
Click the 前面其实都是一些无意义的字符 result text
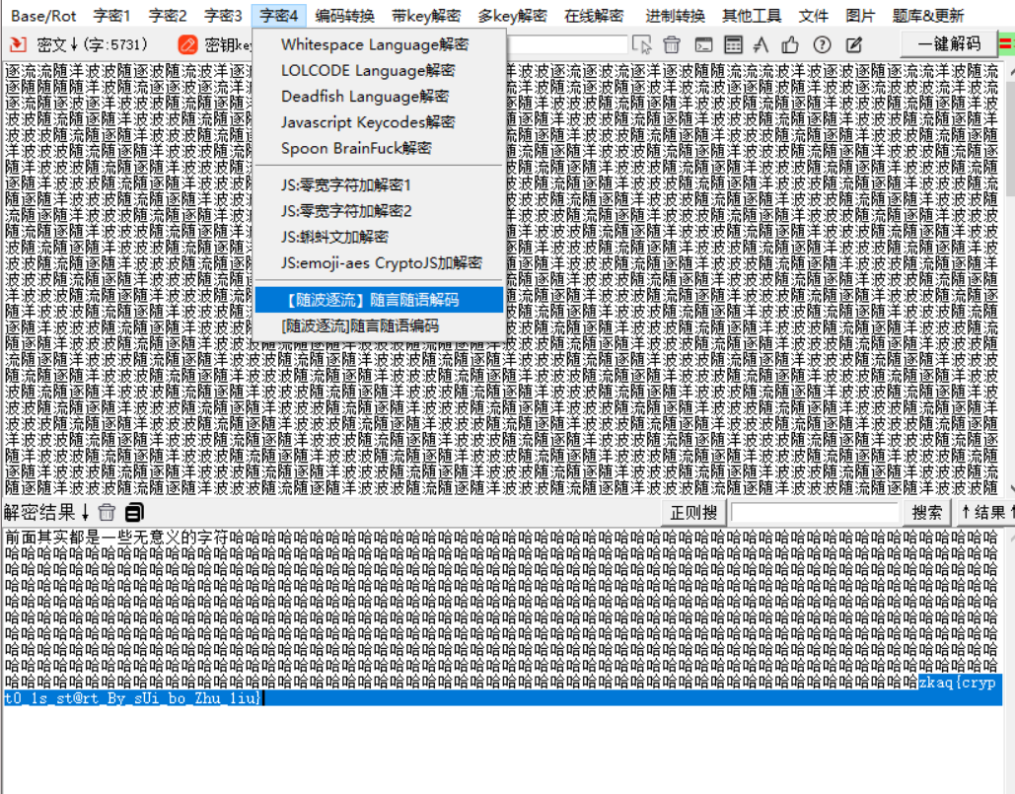[116, 537]
